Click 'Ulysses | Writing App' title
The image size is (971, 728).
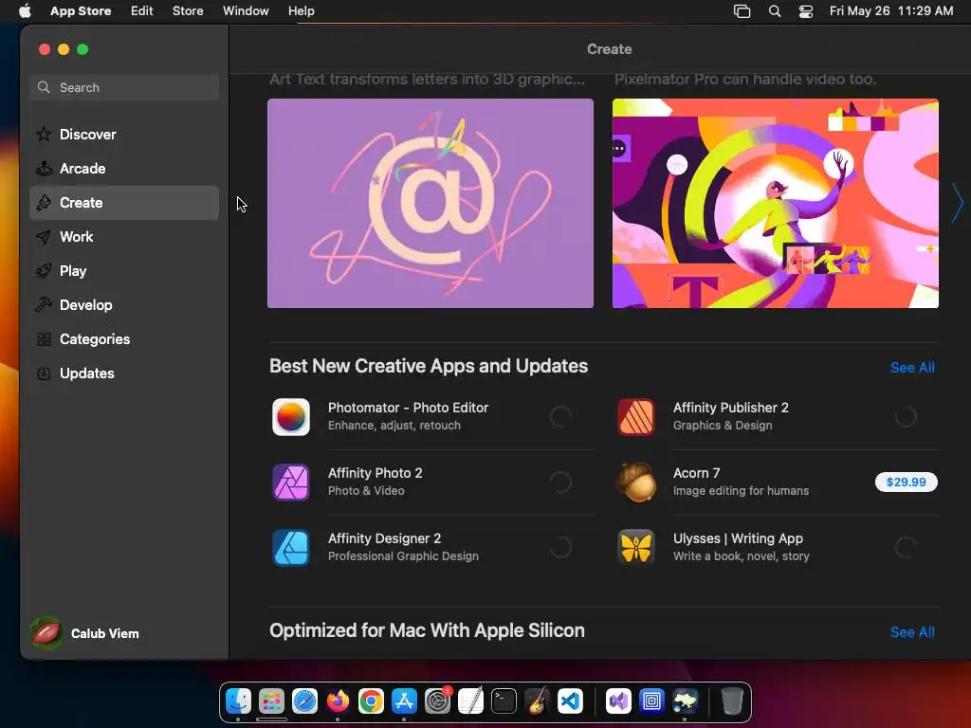point(738,538)
